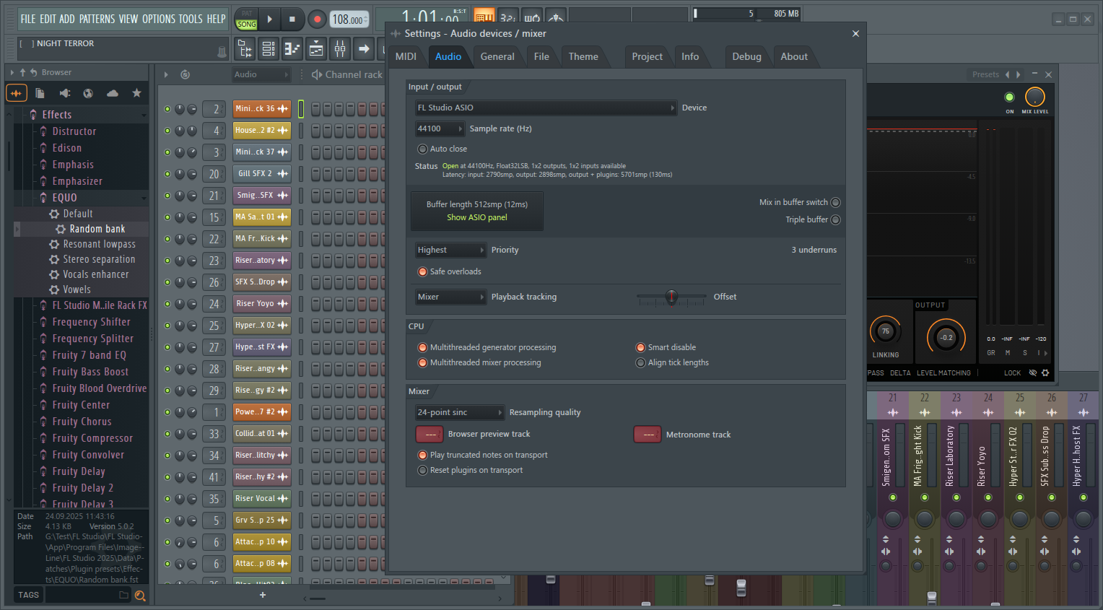Enable Reset plugins on transport
This screenshot has height=610, width=1103.
point(423,471)
